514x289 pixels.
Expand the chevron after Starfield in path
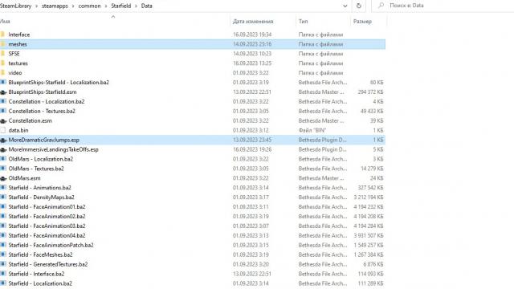[x=136, y=6]
